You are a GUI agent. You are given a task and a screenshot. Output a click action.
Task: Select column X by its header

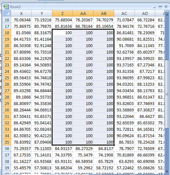21,13
